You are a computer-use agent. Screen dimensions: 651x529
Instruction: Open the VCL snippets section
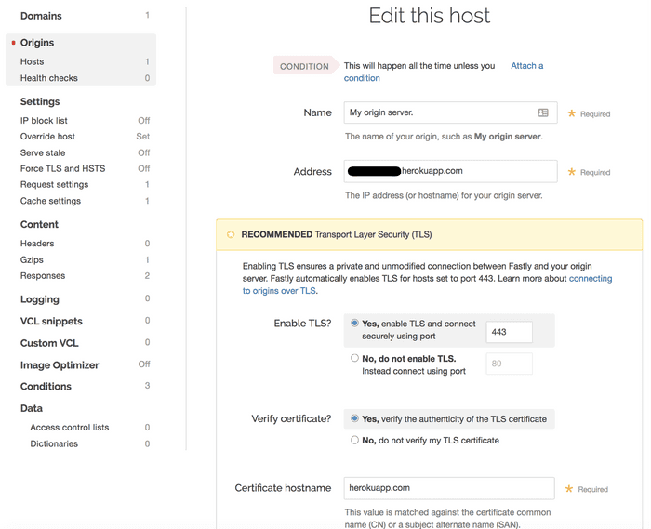[x=51, y=321]
